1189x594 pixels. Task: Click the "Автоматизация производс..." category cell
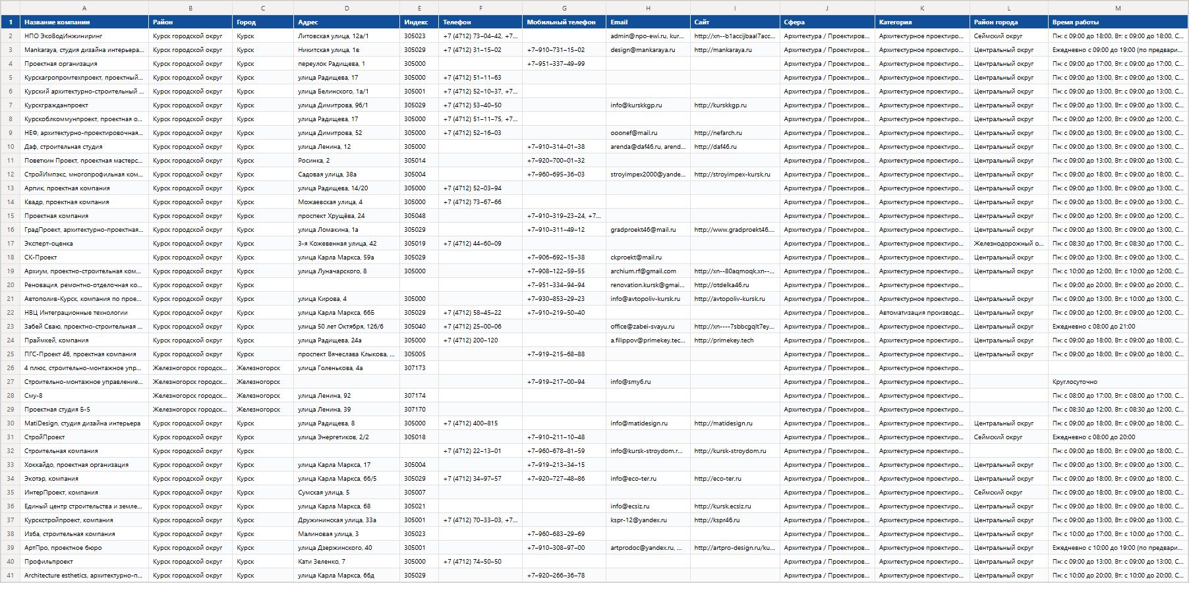pos(922,313)
